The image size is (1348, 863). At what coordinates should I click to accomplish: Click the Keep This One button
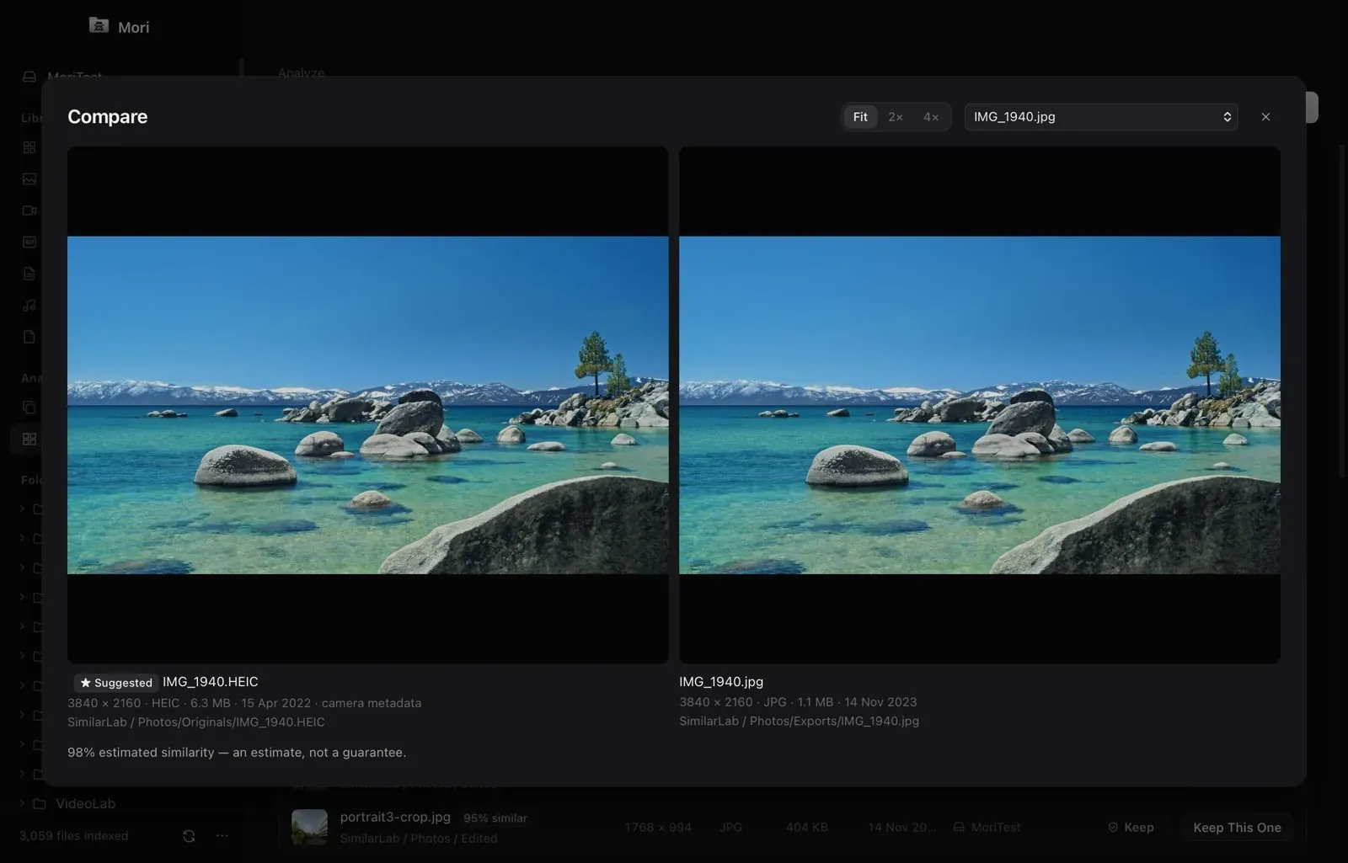(x=1237, y=828)
